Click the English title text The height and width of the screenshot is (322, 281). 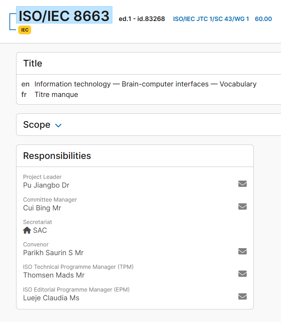tap(145, 84)
